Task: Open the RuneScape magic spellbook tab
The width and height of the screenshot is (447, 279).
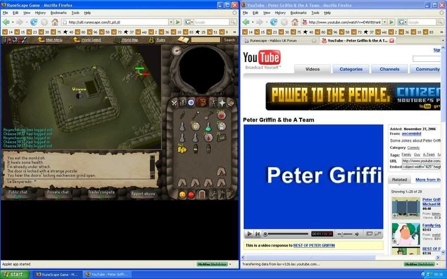Action: coord(230,103)
